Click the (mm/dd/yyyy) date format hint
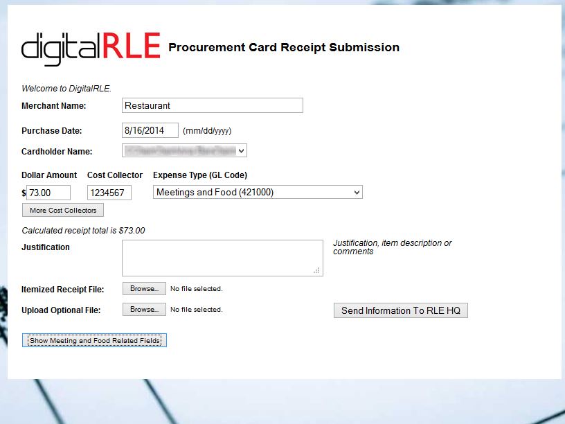Image resolution: width=565 pixels, height=424 pixels. tap(207, 131)
